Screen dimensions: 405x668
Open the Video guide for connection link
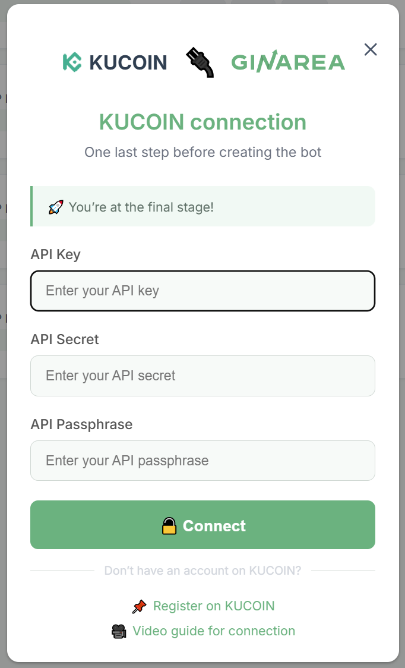click(214, 631)
